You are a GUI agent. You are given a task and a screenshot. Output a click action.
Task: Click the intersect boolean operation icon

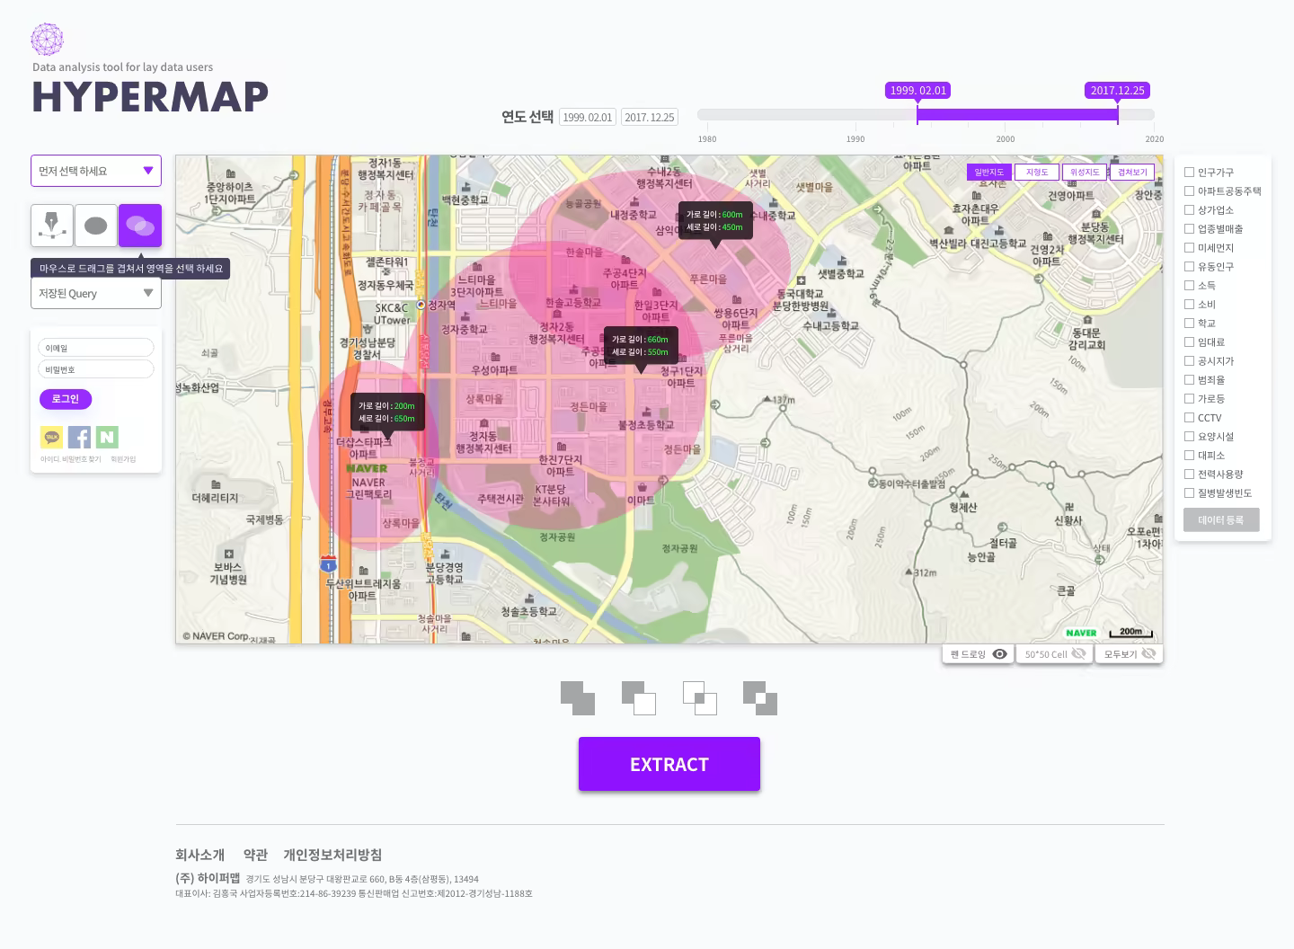click(x=699, y=698)
